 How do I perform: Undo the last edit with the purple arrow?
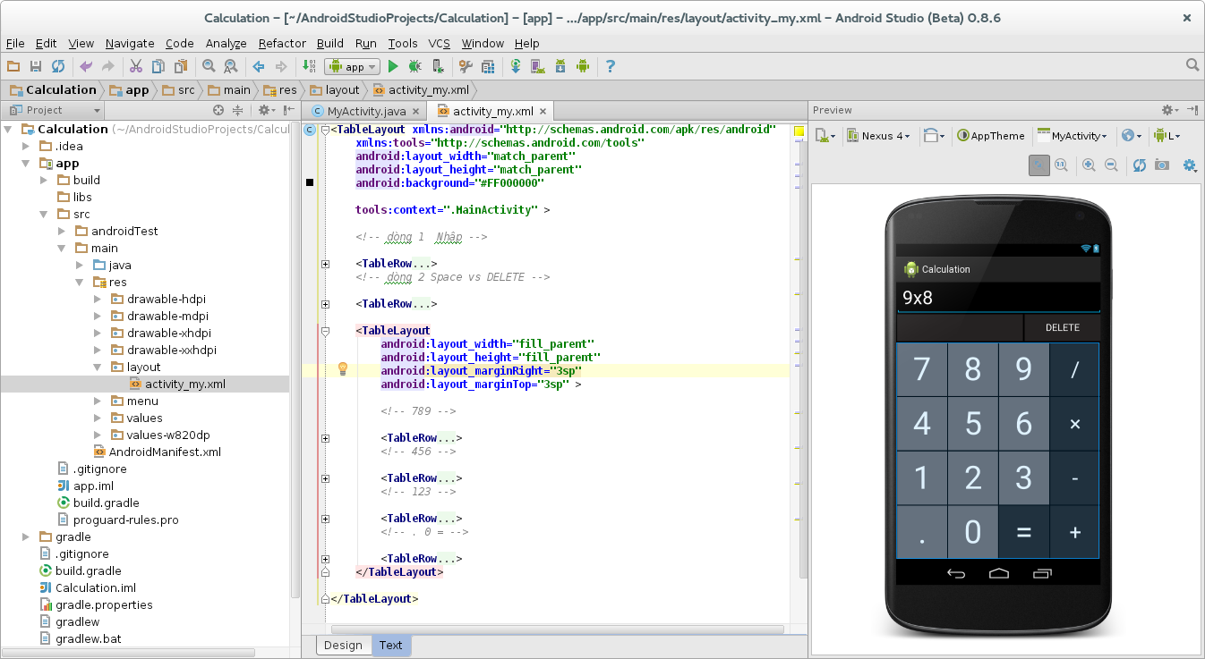pos(86,65)
